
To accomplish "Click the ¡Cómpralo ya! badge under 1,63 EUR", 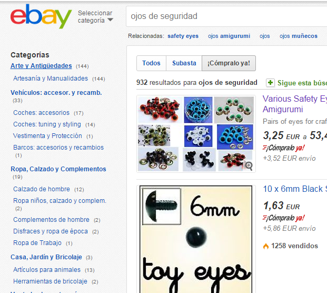I will [283, 218].
